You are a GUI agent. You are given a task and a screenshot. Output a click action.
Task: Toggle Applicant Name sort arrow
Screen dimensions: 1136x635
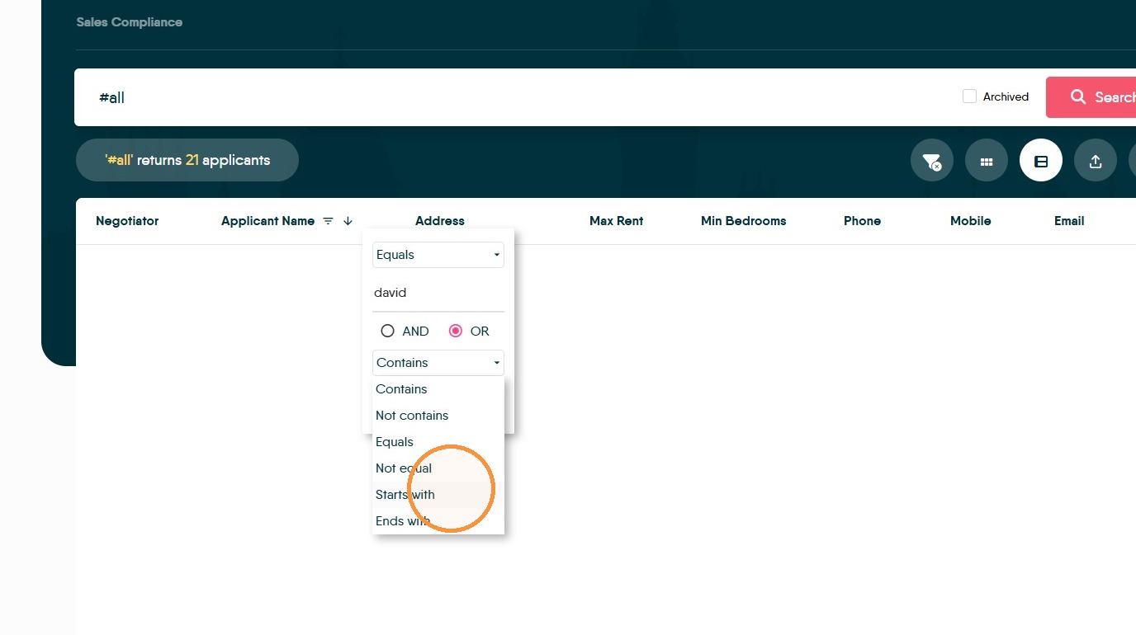348,221
